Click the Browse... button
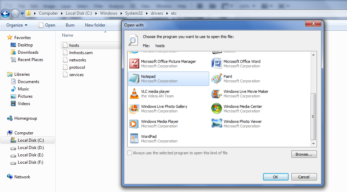This screenshot has height=192, width=347. (x=304, y=154)
